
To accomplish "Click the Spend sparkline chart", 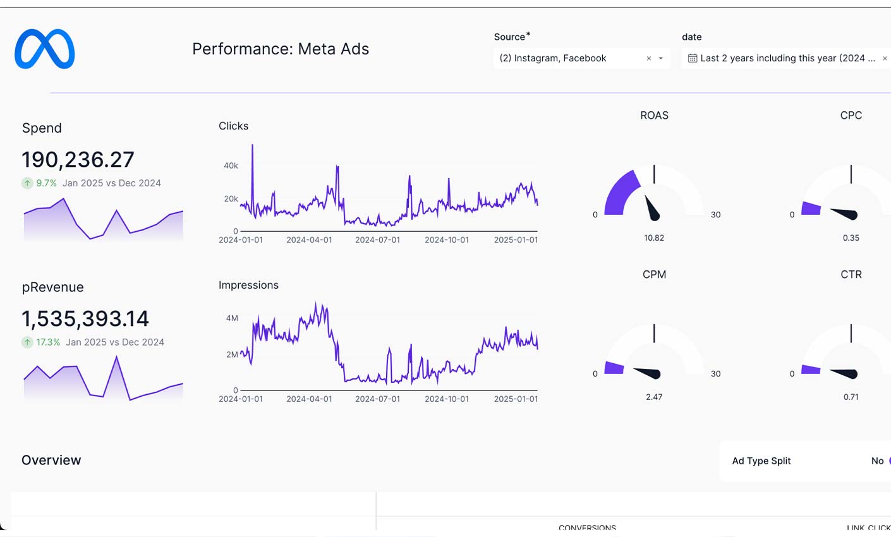I will (x=103, y=221).
